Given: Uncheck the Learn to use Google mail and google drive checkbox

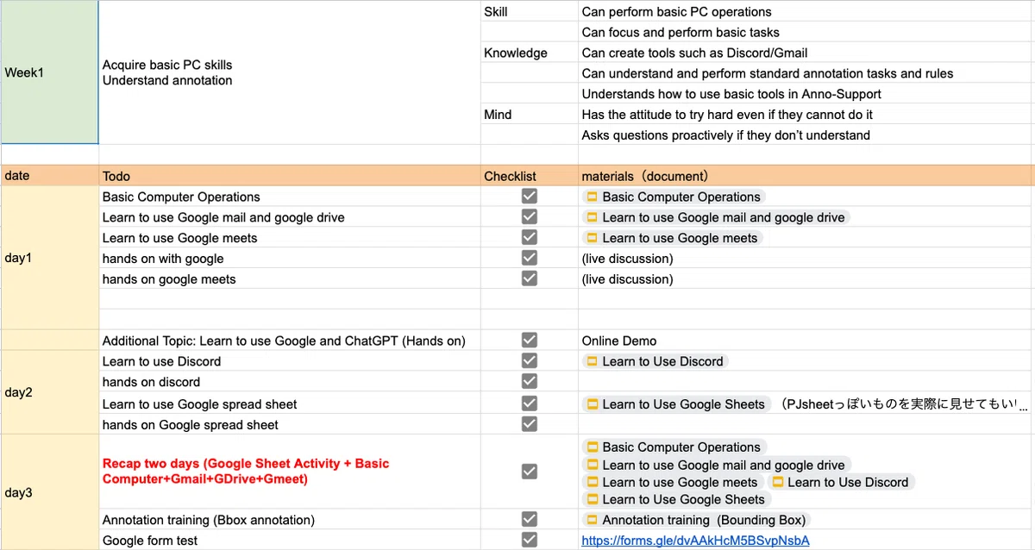Looking at the screenshot, I should (530, 217).
